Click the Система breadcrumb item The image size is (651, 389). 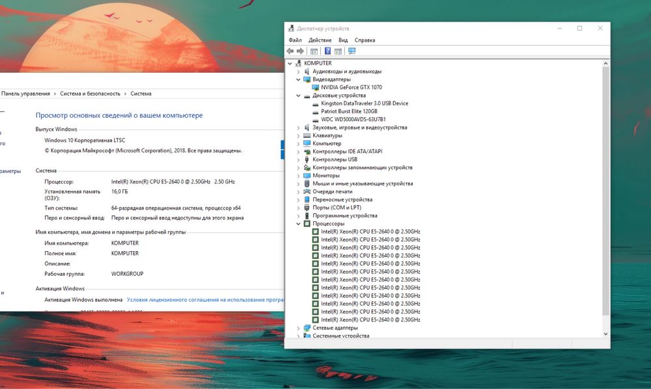(x=141, y=94)
